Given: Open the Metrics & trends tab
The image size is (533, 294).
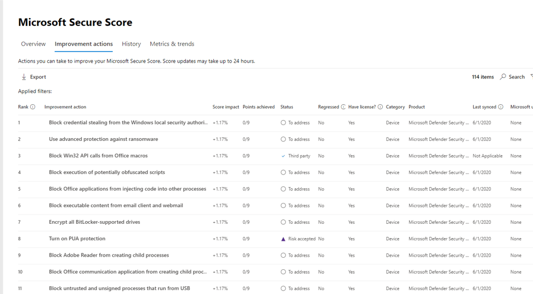Looking at the screenshot, I should 172,44.
